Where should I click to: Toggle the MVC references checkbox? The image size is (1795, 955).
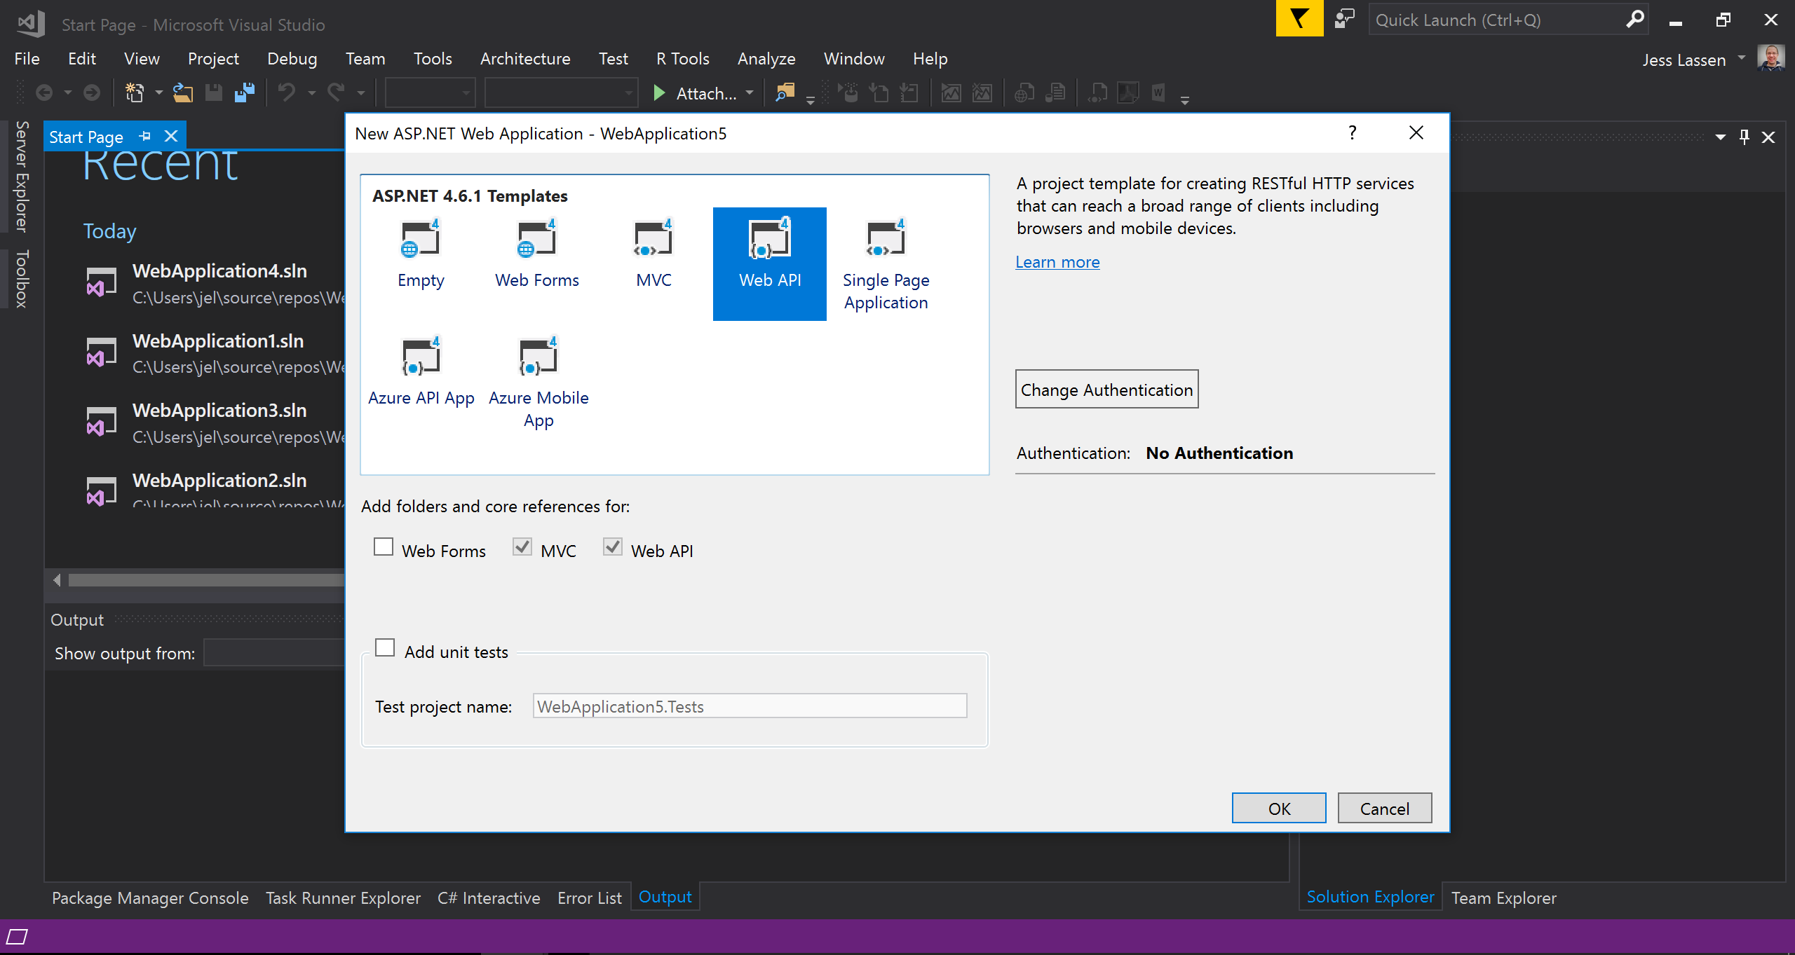tap(522, 547)
